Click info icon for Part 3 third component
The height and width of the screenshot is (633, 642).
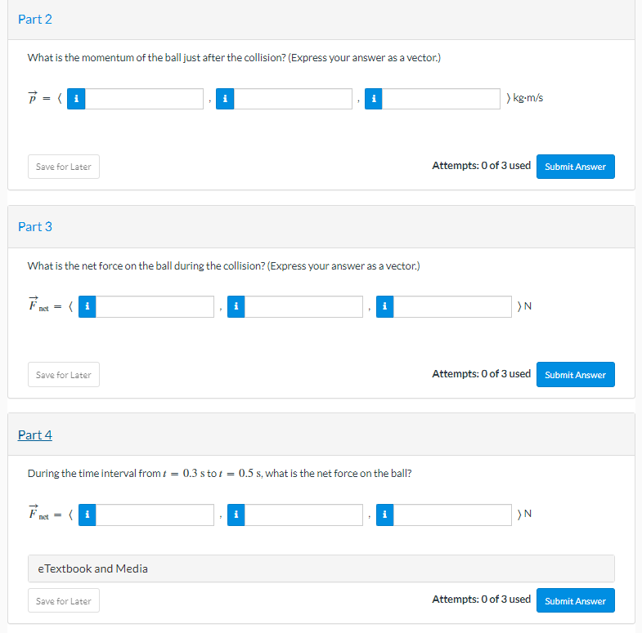[384, 306]
